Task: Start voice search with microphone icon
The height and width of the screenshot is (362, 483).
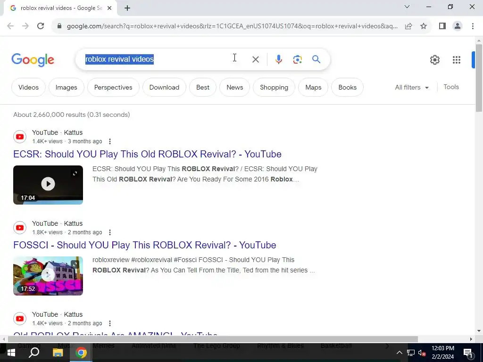Action: pos(278,59)
